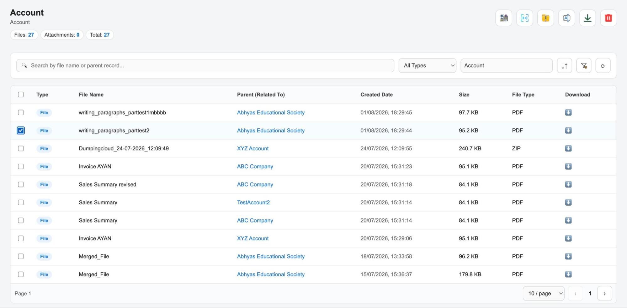Check Sales Summary 15:31:14 ABC Company row checkbox
Viewport: 627px width, 308px height.
(21, 220)
